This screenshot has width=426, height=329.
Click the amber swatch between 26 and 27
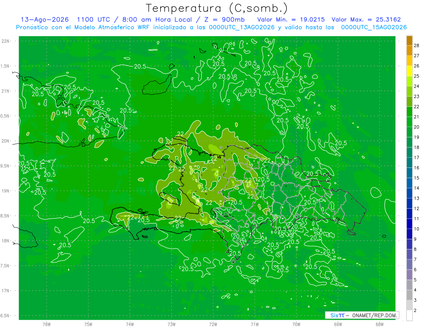[409, 61]
